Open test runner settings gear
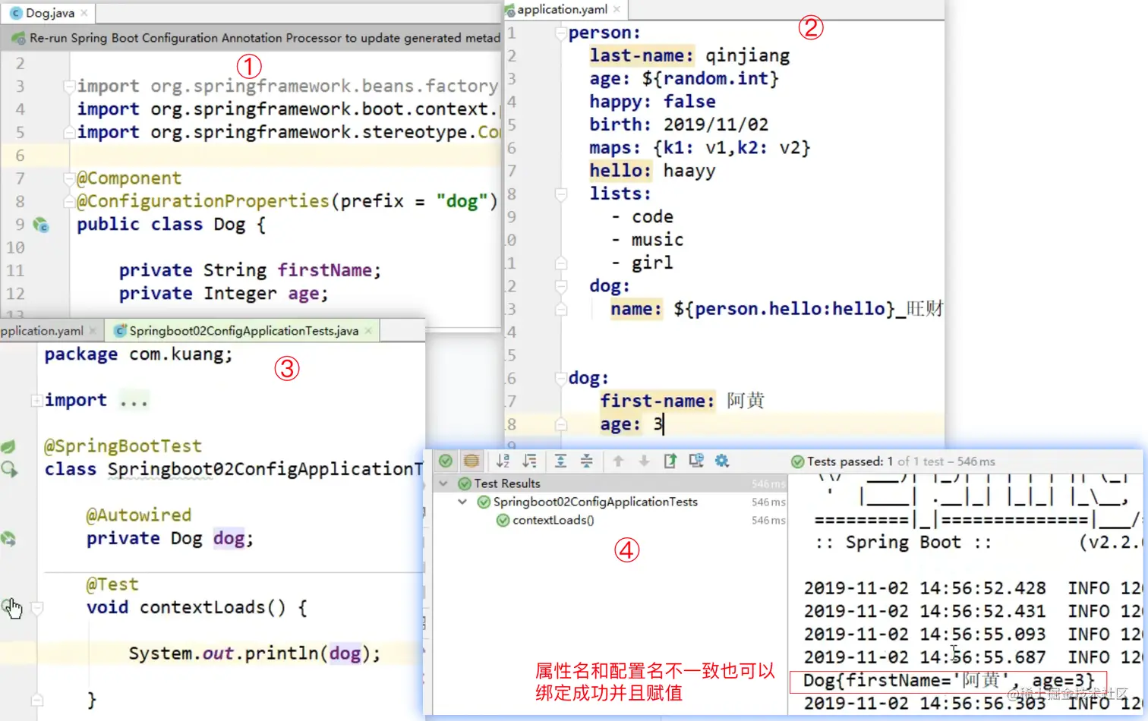 tap(721, 461)
